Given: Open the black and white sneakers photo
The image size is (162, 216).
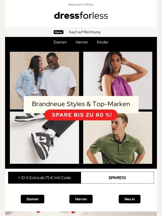Looking at the screenshot, I should click(x=44, y=142).
